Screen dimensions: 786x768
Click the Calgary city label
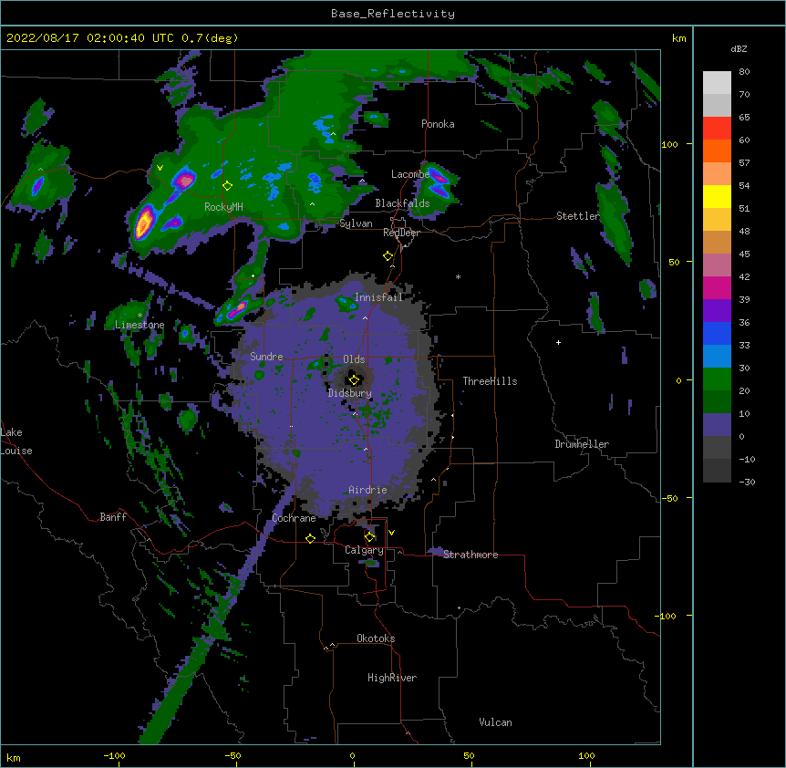coord(364,550)
